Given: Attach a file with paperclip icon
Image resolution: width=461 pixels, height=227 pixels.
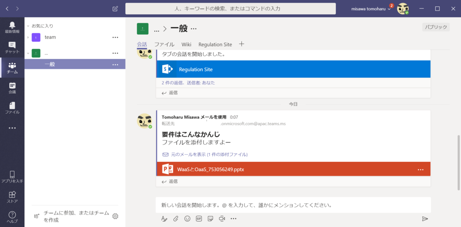Looking at the screenshot, I should 176,218.
